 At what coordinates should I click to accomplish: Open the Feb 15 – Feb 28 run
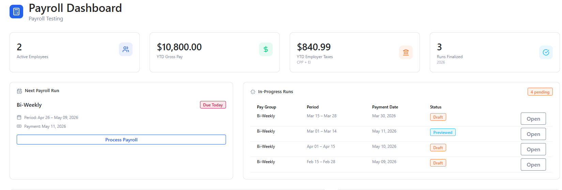tap(533, 165)
